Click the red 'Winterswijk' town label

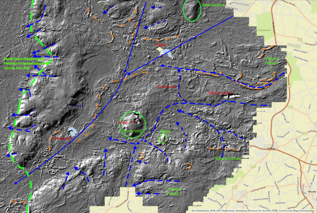point(166,87)
